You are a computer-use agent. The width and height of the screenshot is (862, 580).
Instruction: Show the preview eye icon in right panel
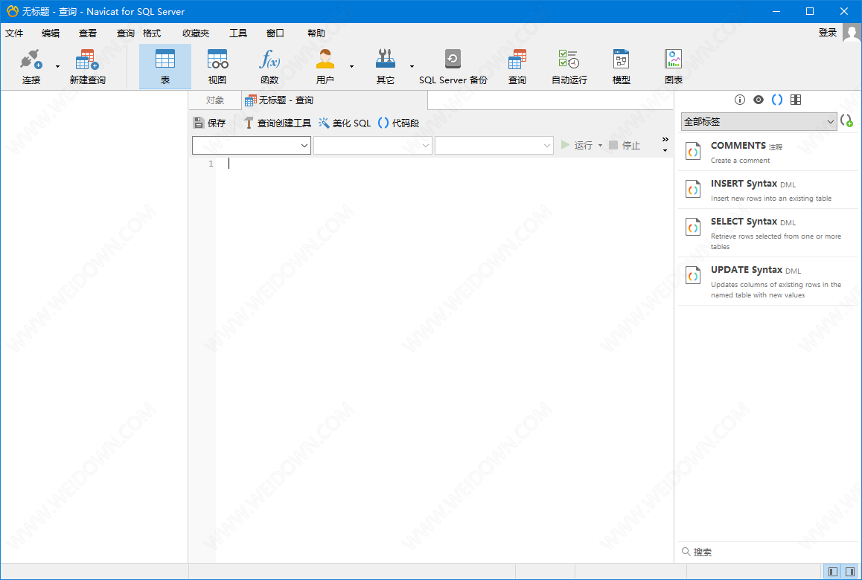coord(758,100)
